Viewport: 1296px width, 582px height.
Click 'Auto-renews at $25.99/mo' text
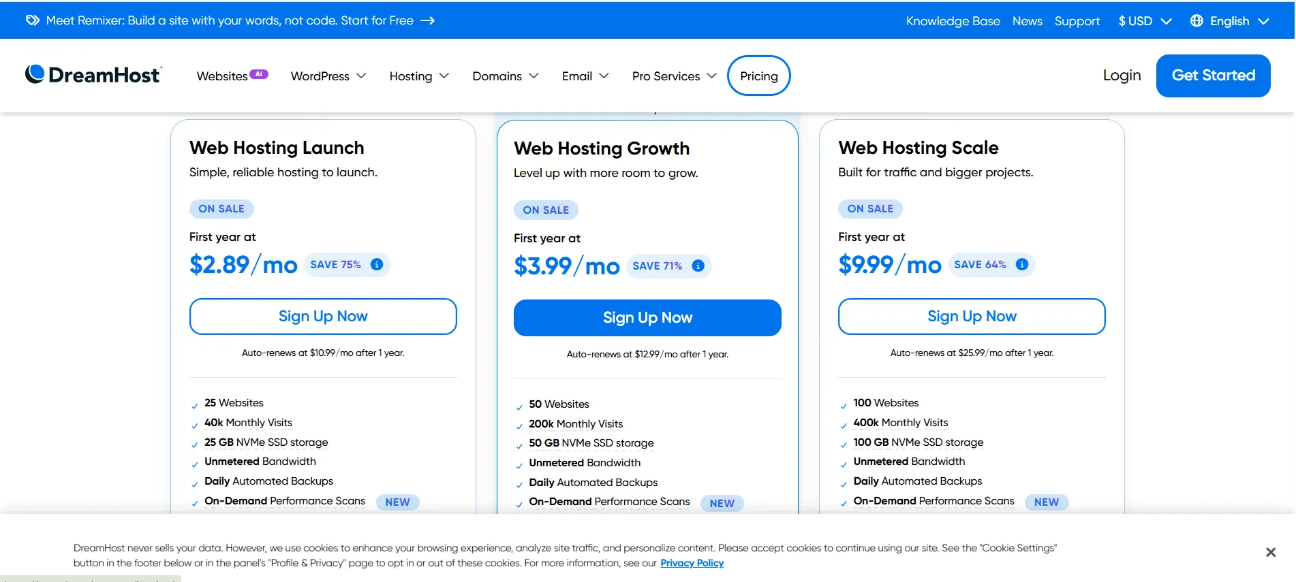[972, 353]
